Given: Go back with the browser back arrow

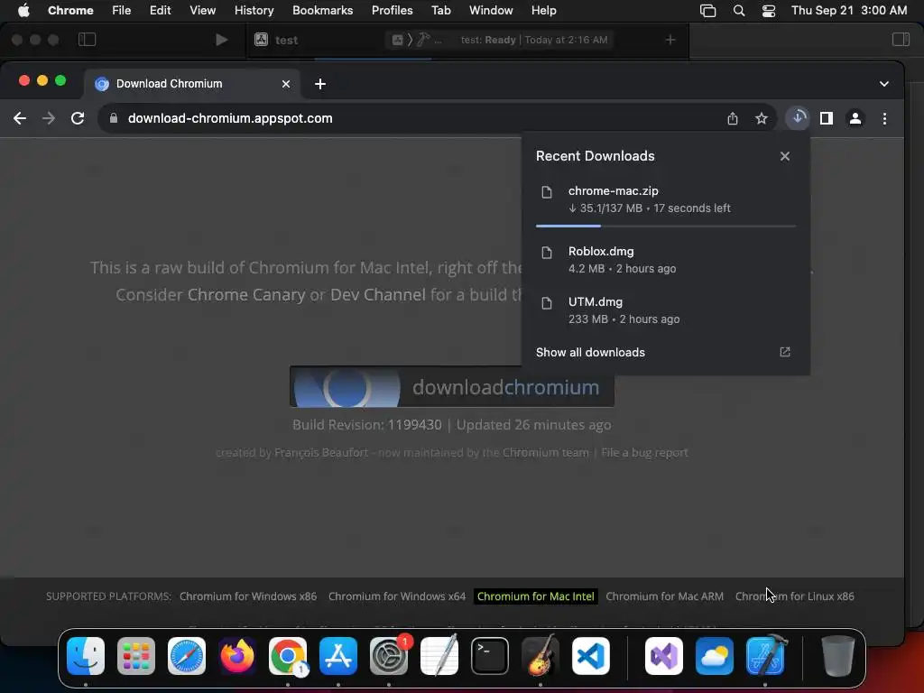Looking at the screenshot, I should [x=20, y=118].
